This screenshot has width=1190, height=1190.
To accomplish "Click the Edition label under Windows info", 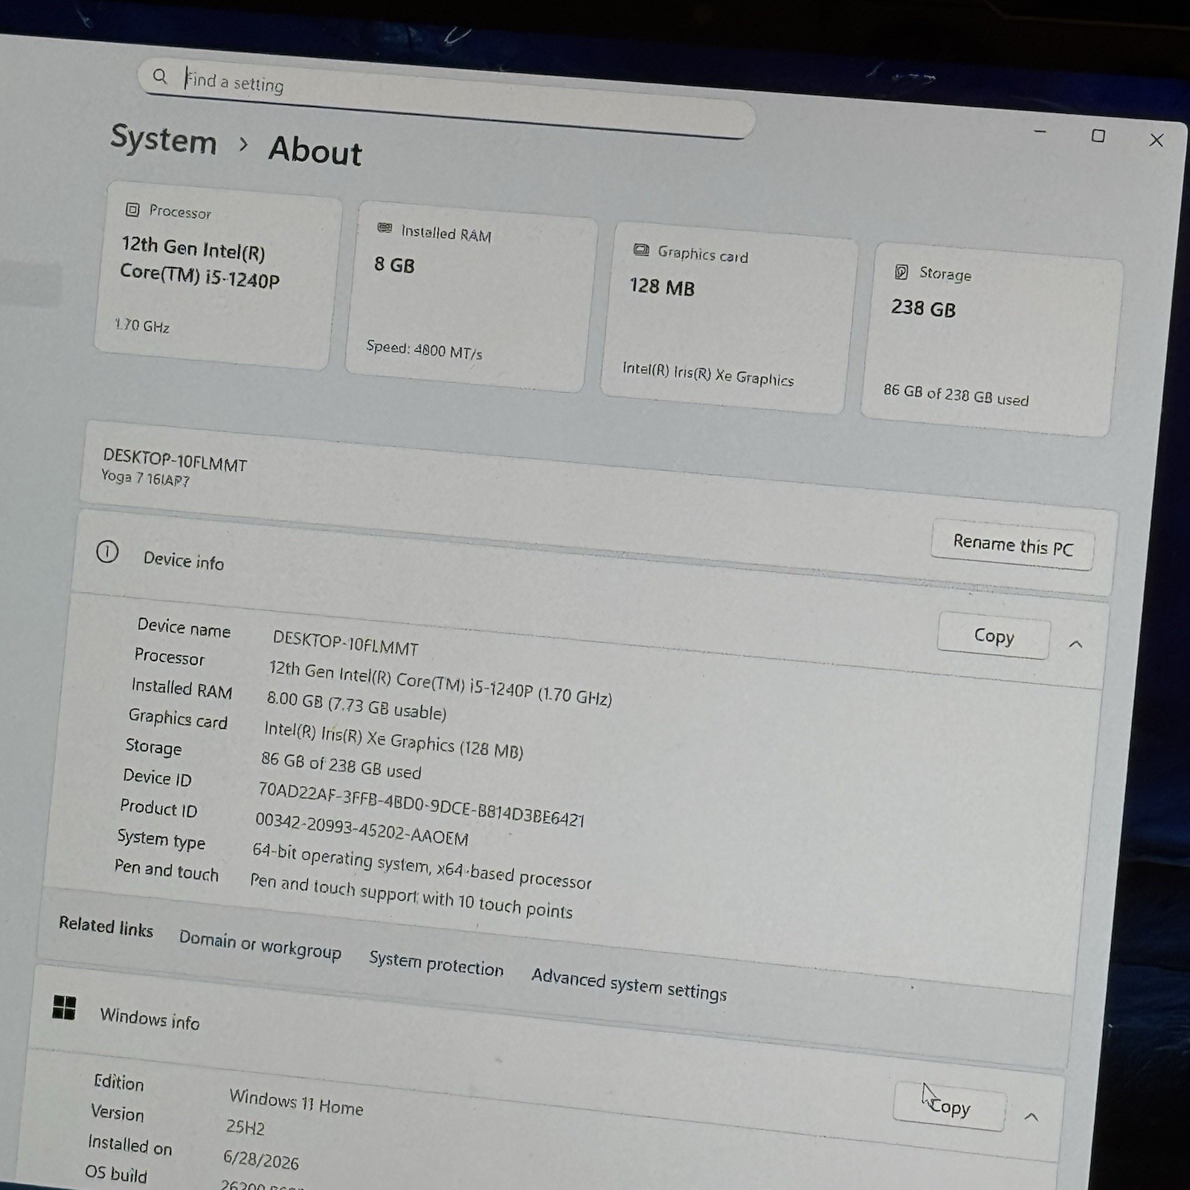I will point(119,1082).
